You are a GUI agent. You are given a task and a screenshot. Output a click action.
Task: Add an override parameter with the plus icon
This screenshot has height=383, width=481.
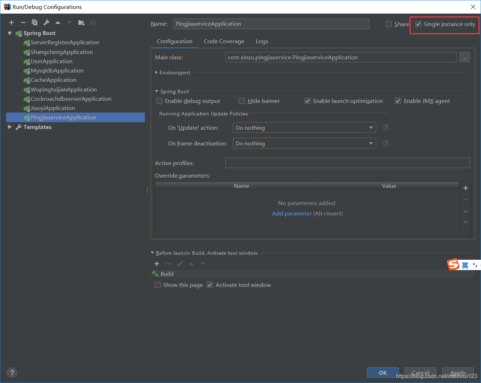click(466, 188)
